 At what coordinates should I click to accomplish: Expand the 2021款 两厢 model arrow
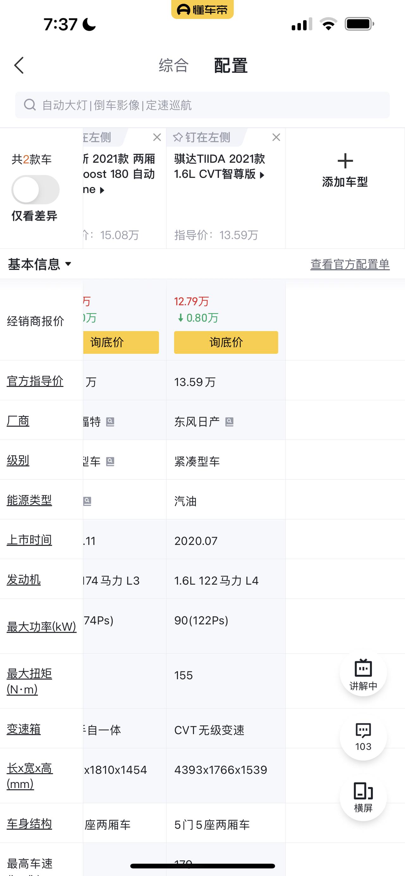point(102,190)
